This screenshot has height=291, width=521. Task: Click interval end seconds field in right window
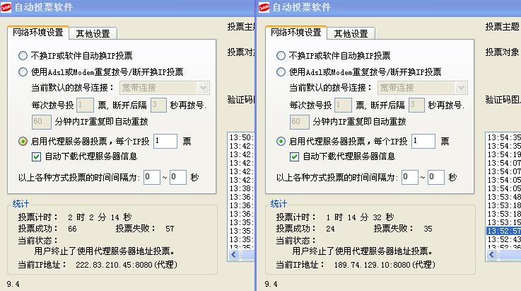435,177
